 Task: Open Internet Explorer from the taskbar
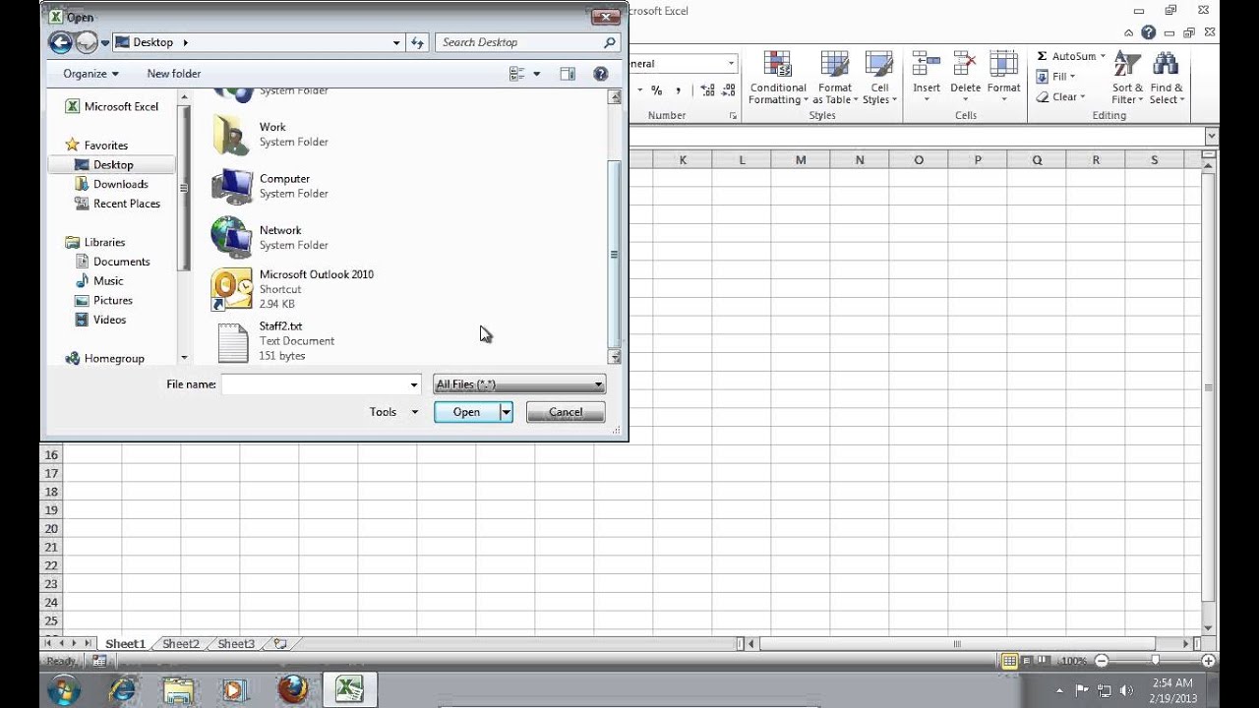click(123, 689)
